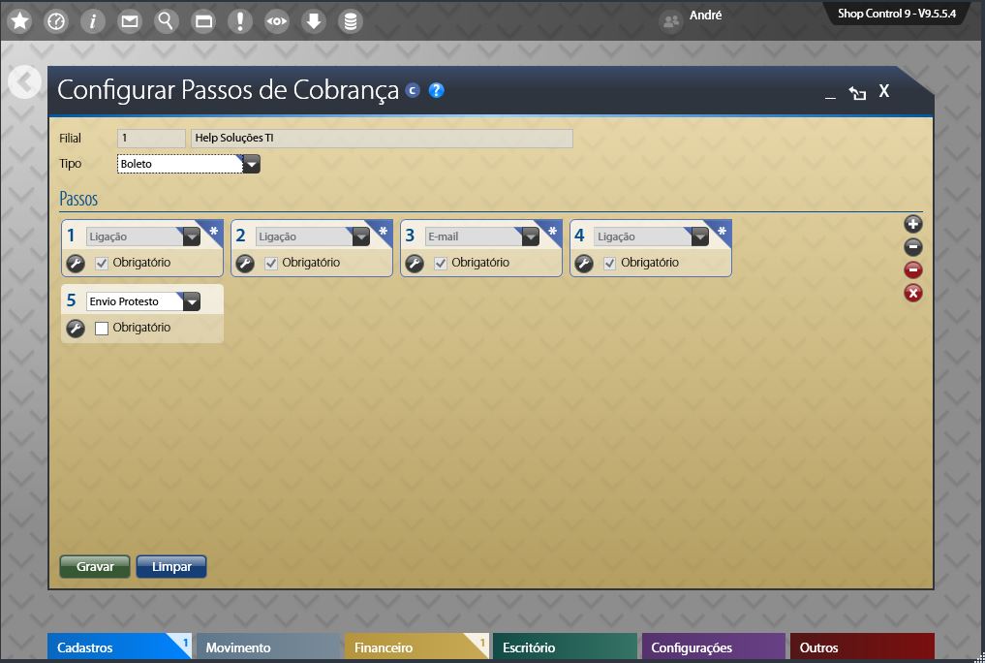The image size is (985, 663).
Task: Enable Obrigatório checkbox in step 5
Action: point(102,328)
